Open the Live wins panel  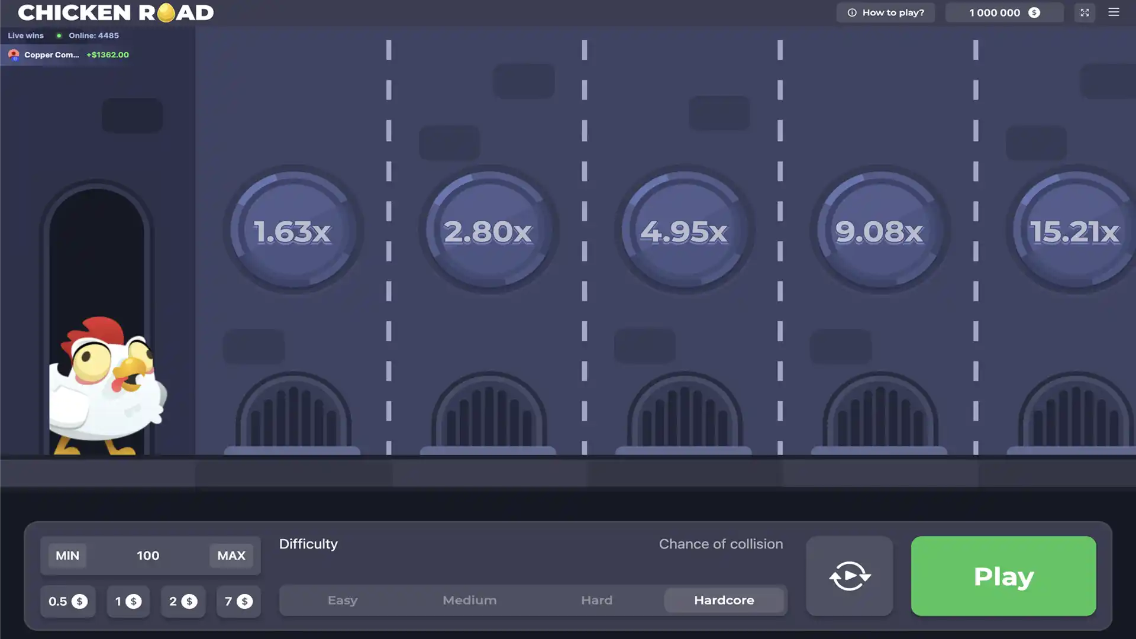(x=25, y=35)
